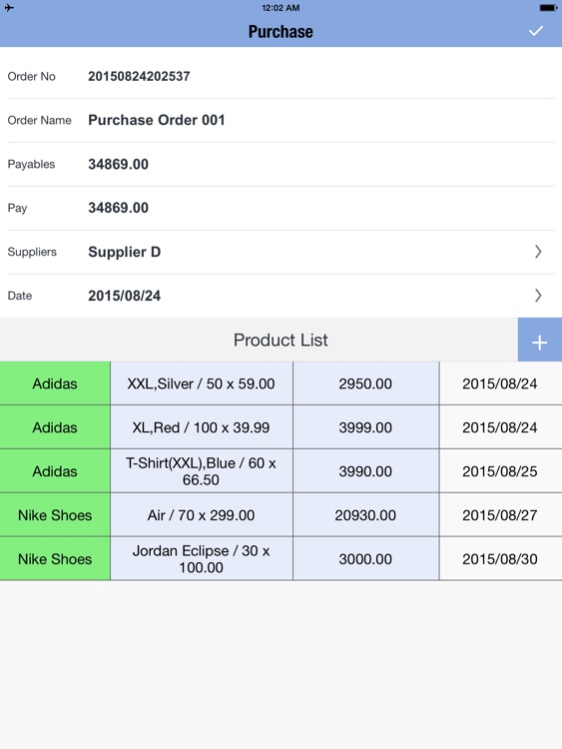Open the Date picker chevron
The width and height of the screenshot is (562, 749).
click(x=538, y=296)
